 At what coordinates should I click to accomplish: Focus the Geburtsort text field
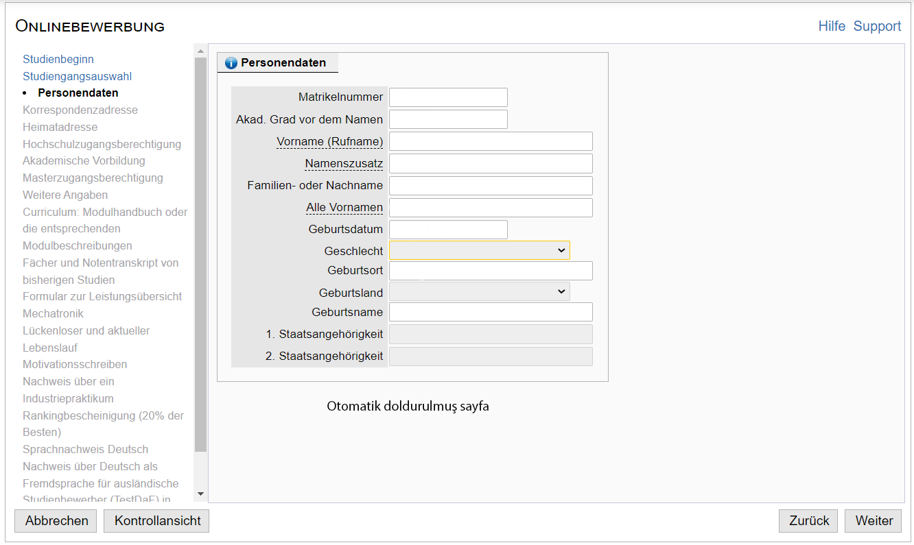coord(491,271)
